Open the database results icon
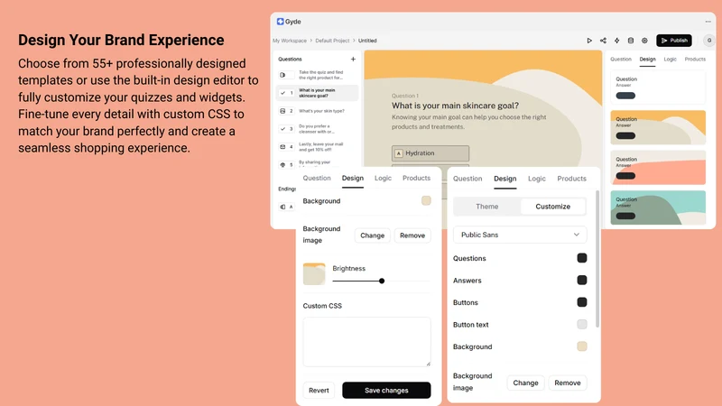Viewport: 722px width, 406px height. (631, 41)
